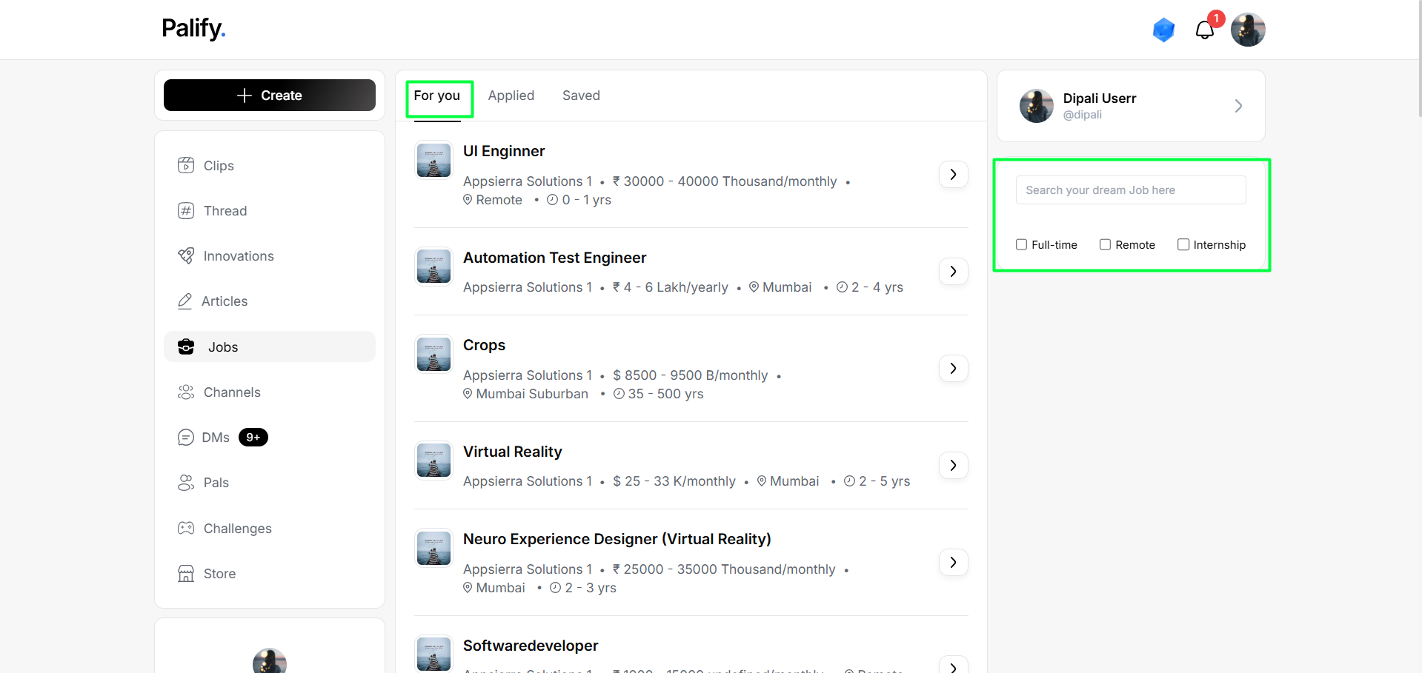Click the 2 - 5 yrs experience text
The image size is (1422, 673).
884,481
